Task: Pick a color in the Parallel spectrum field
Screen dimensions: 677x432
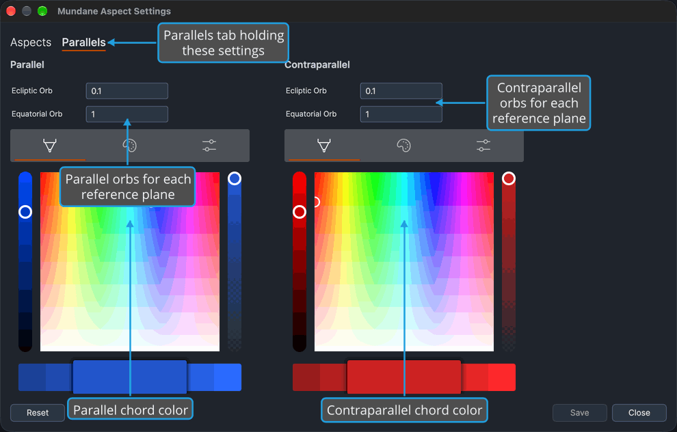Action: pos(130,262)
